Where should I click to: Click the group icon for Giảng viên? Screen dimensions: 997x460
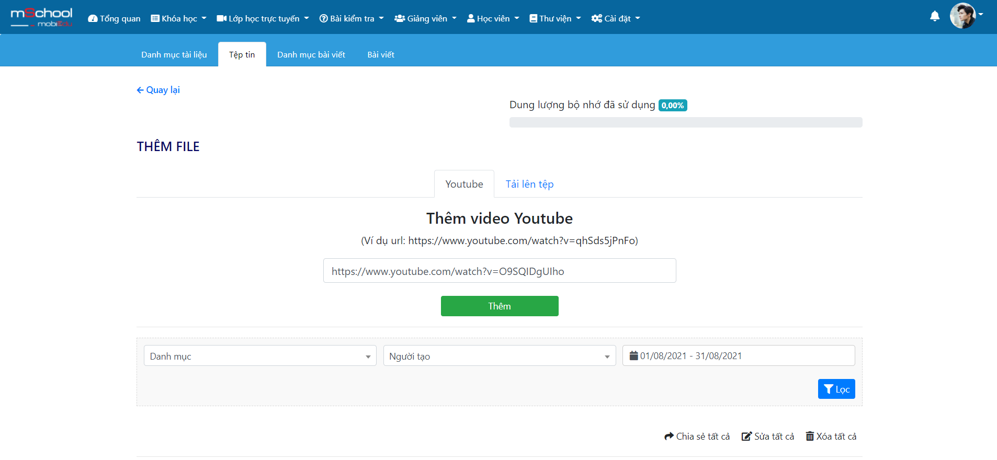[400, 18]
